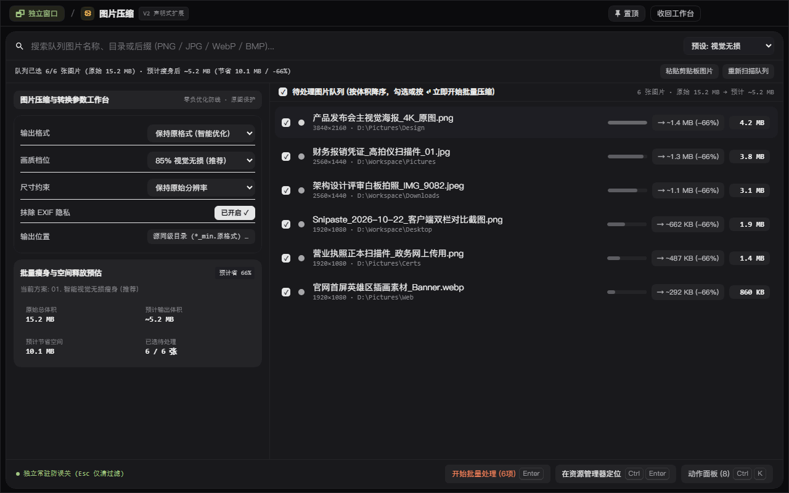
Task: Click the status dot of Snipaste row
Action: coord(301,224)
